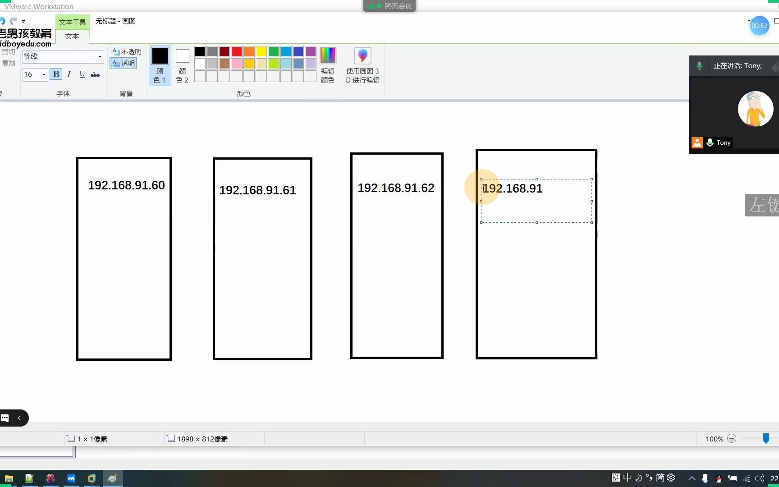779x487 pixels.
Task: Click the tray microphone icon
Action: 706,478
